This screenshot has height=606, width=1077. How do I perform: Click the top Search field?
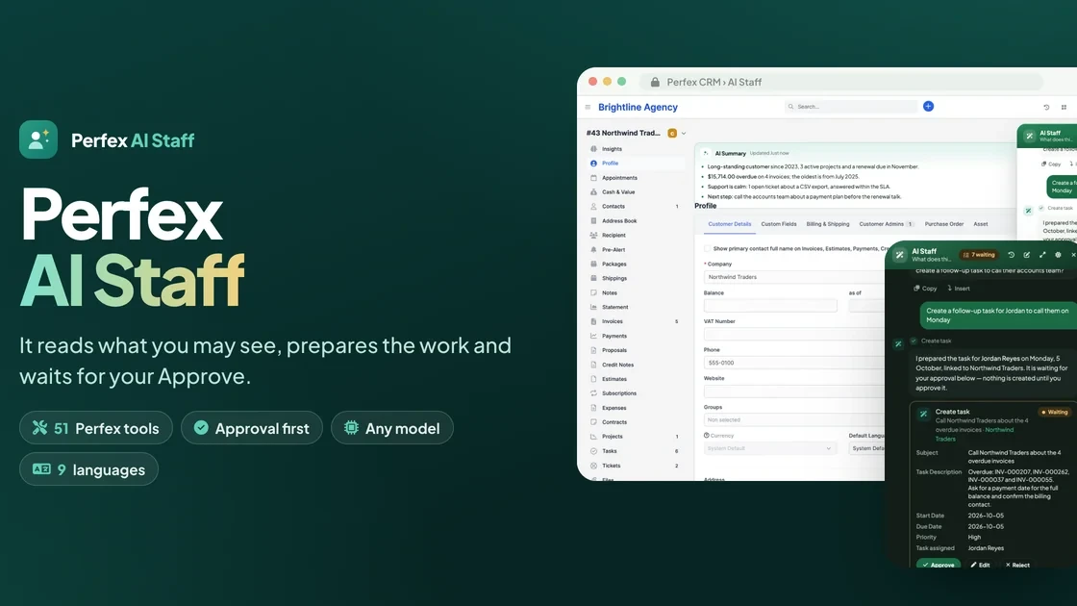pos(851,107)
